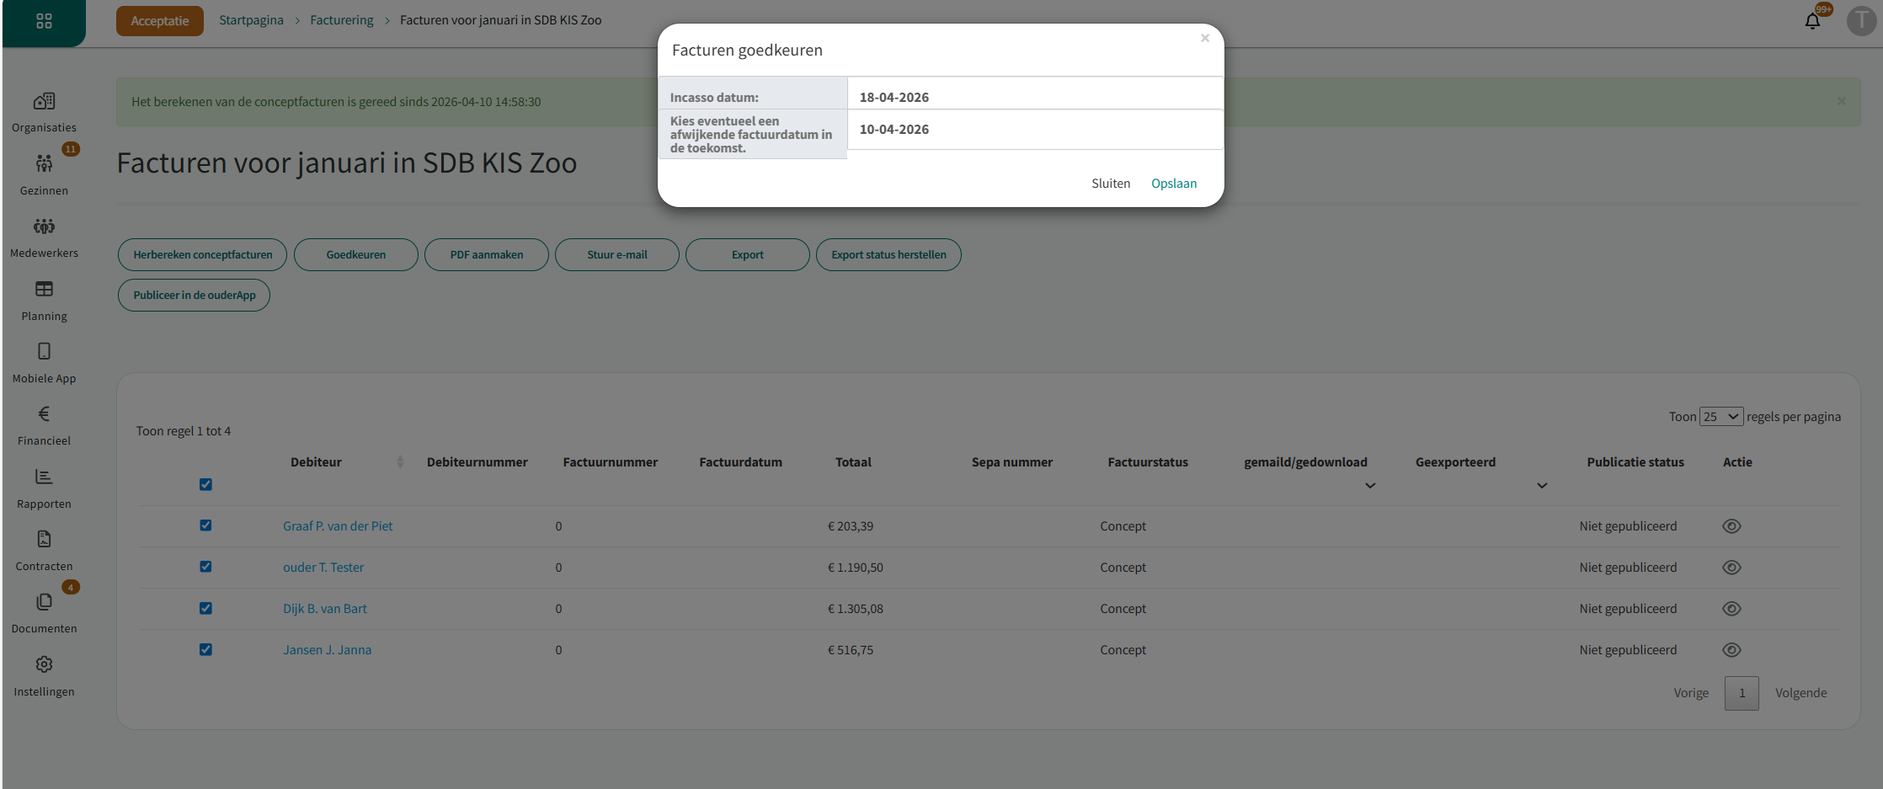The width and height of the screenshot is (1883, 789).
Task: Click Sluiten to dismiss the dialog
Action: (1110, 184)
